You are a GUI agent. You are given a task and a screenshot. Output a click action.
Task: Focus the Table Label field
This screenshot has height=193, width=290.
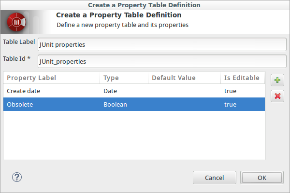[x=162, y=44]
